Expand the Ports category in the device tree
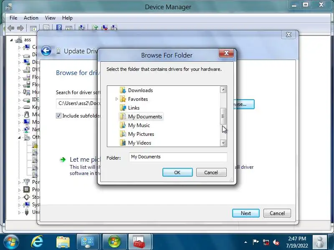The width and height of the screenshot is (334, 250). pos(19,182)
